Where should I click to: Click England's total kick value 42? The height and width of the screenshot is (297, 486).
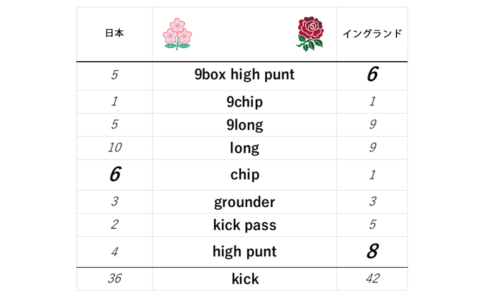(372, 279)
